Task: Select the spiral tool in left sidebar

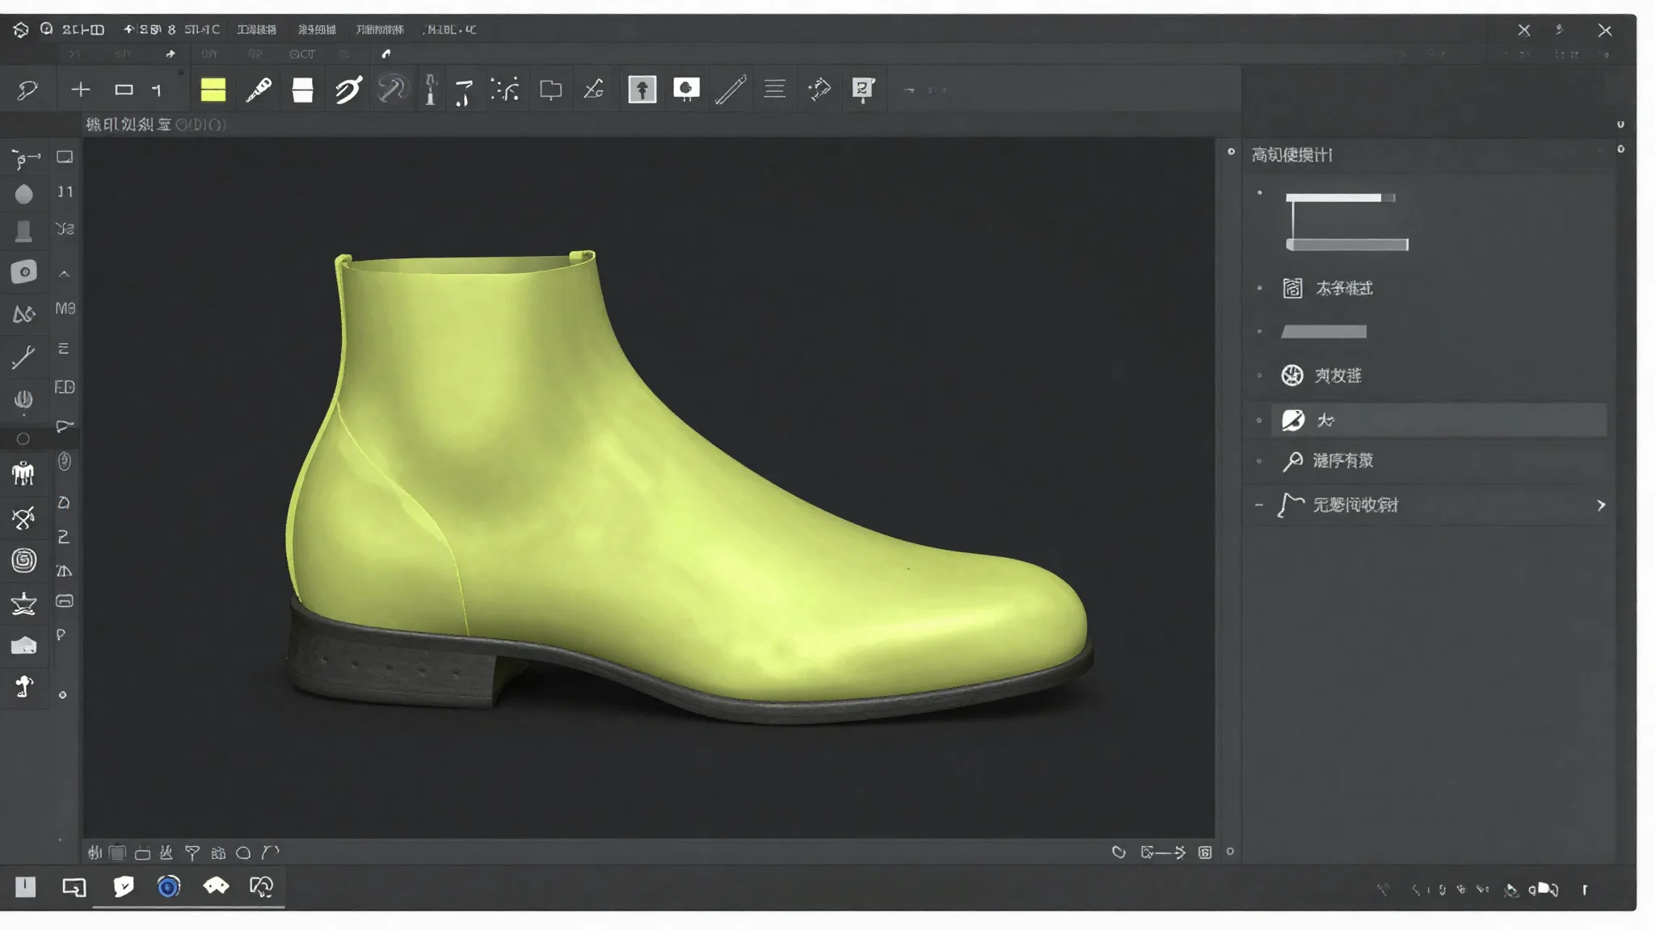Action: click(x=24, y=560)
